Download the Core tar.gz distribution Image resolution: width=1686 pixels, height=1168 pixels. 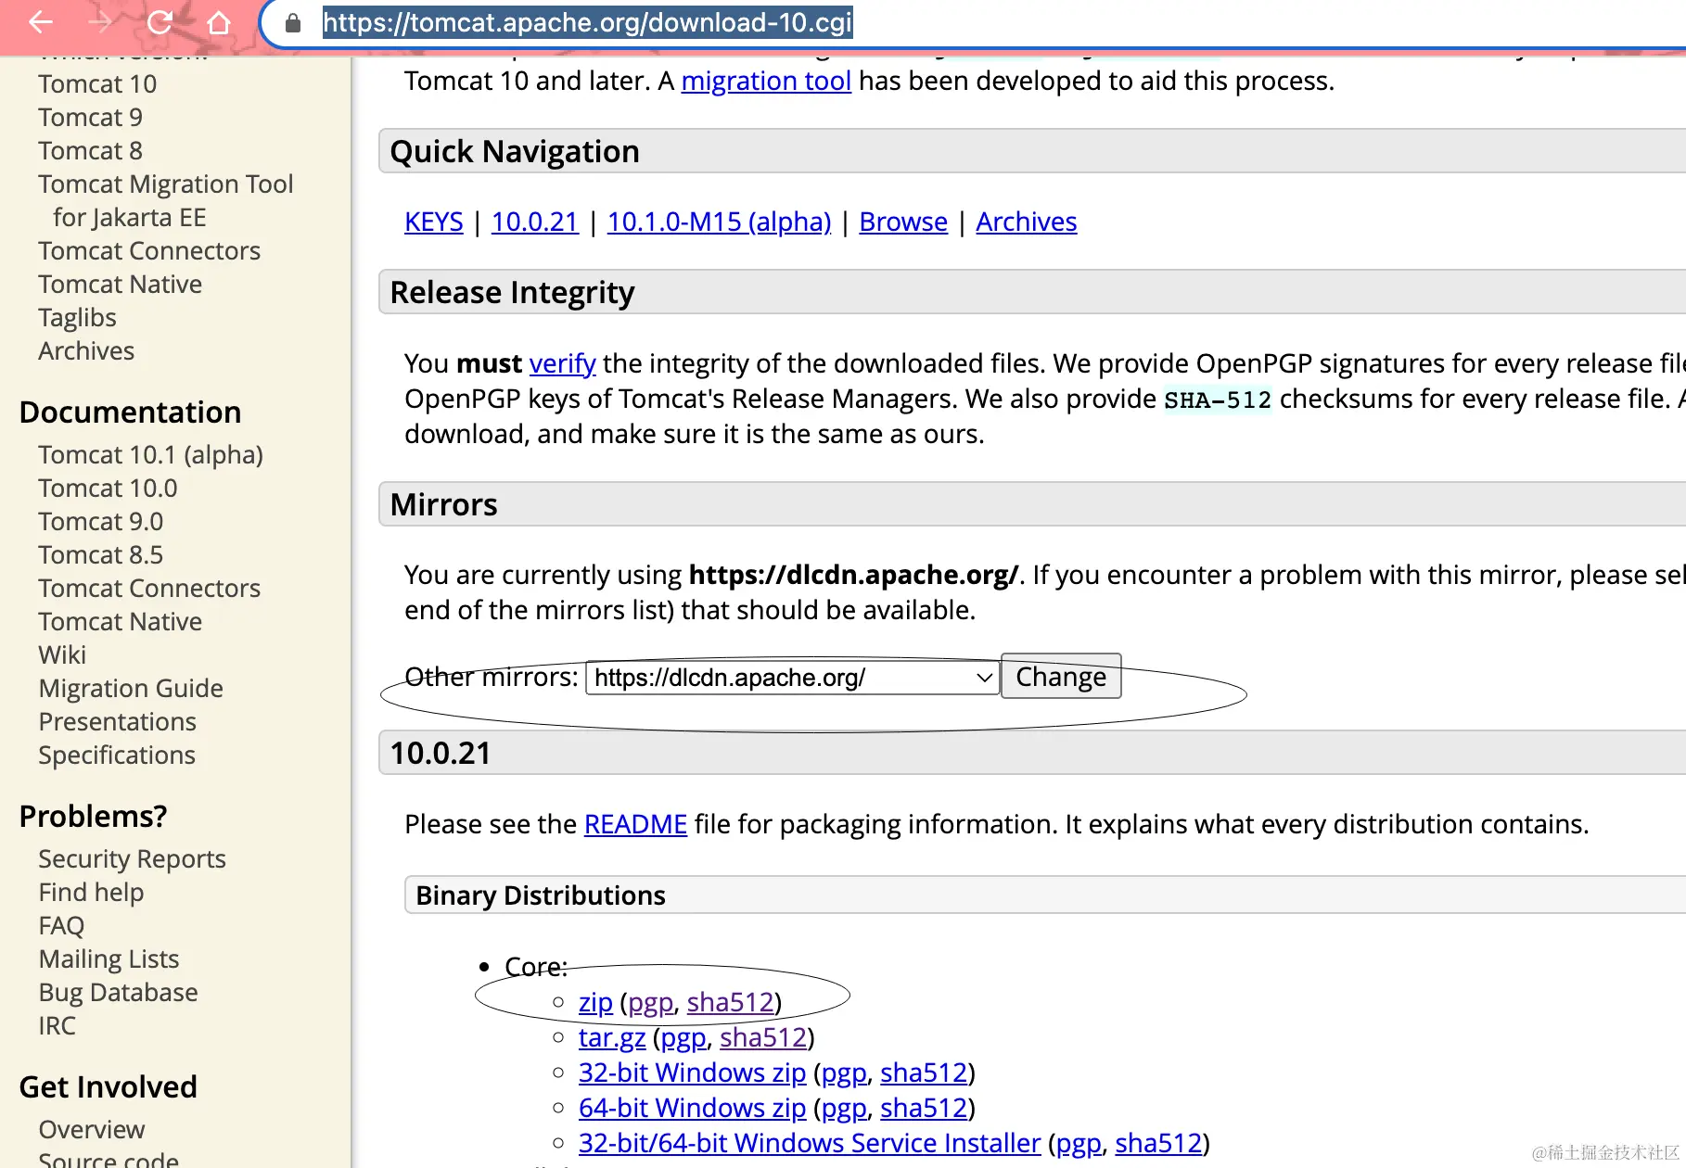click(x=612, y=1038)
